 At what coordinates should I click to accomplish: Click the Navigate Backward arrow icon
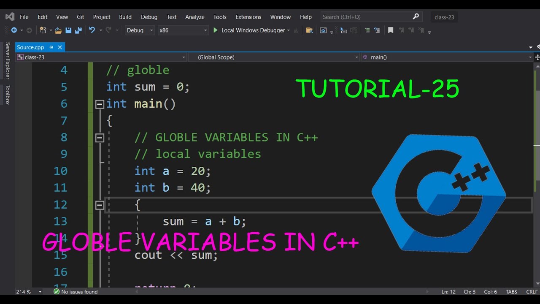click(x=14, y=30)
